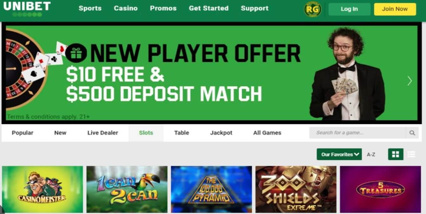Switch to list view layout
This screenshot has height=214, width=426.
click(411, 154)
